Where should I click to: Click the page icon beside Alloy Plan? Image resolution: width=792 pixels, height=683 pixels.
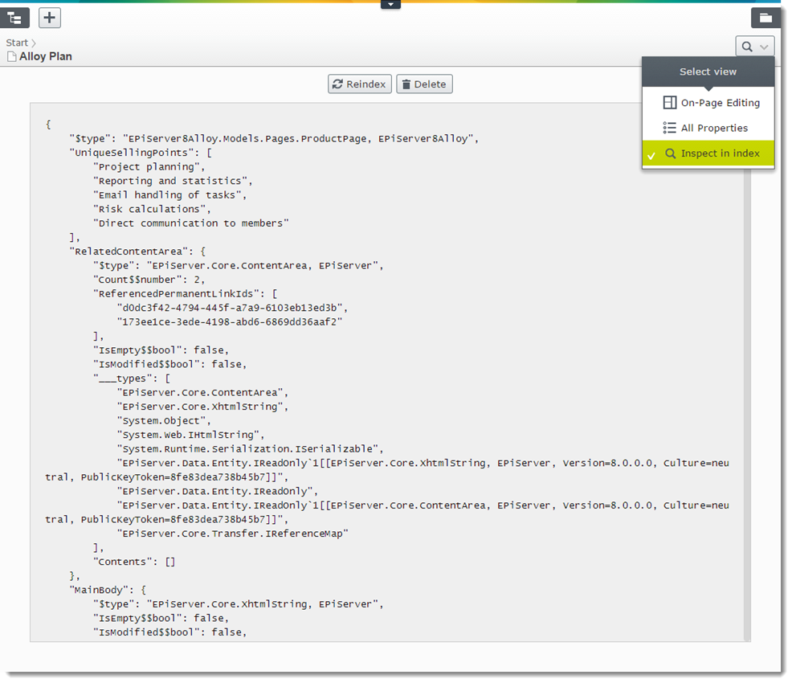point(11,57)
